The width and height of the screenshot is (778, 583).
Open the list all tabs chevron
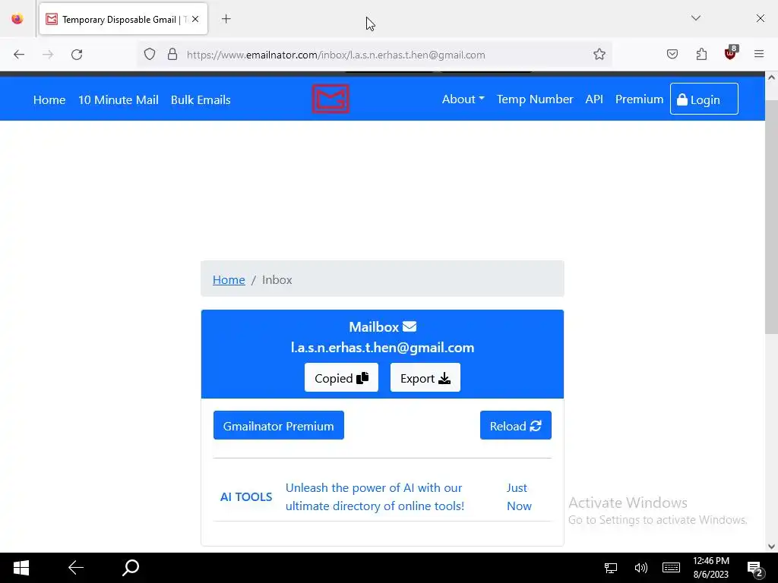pos(696,18)
